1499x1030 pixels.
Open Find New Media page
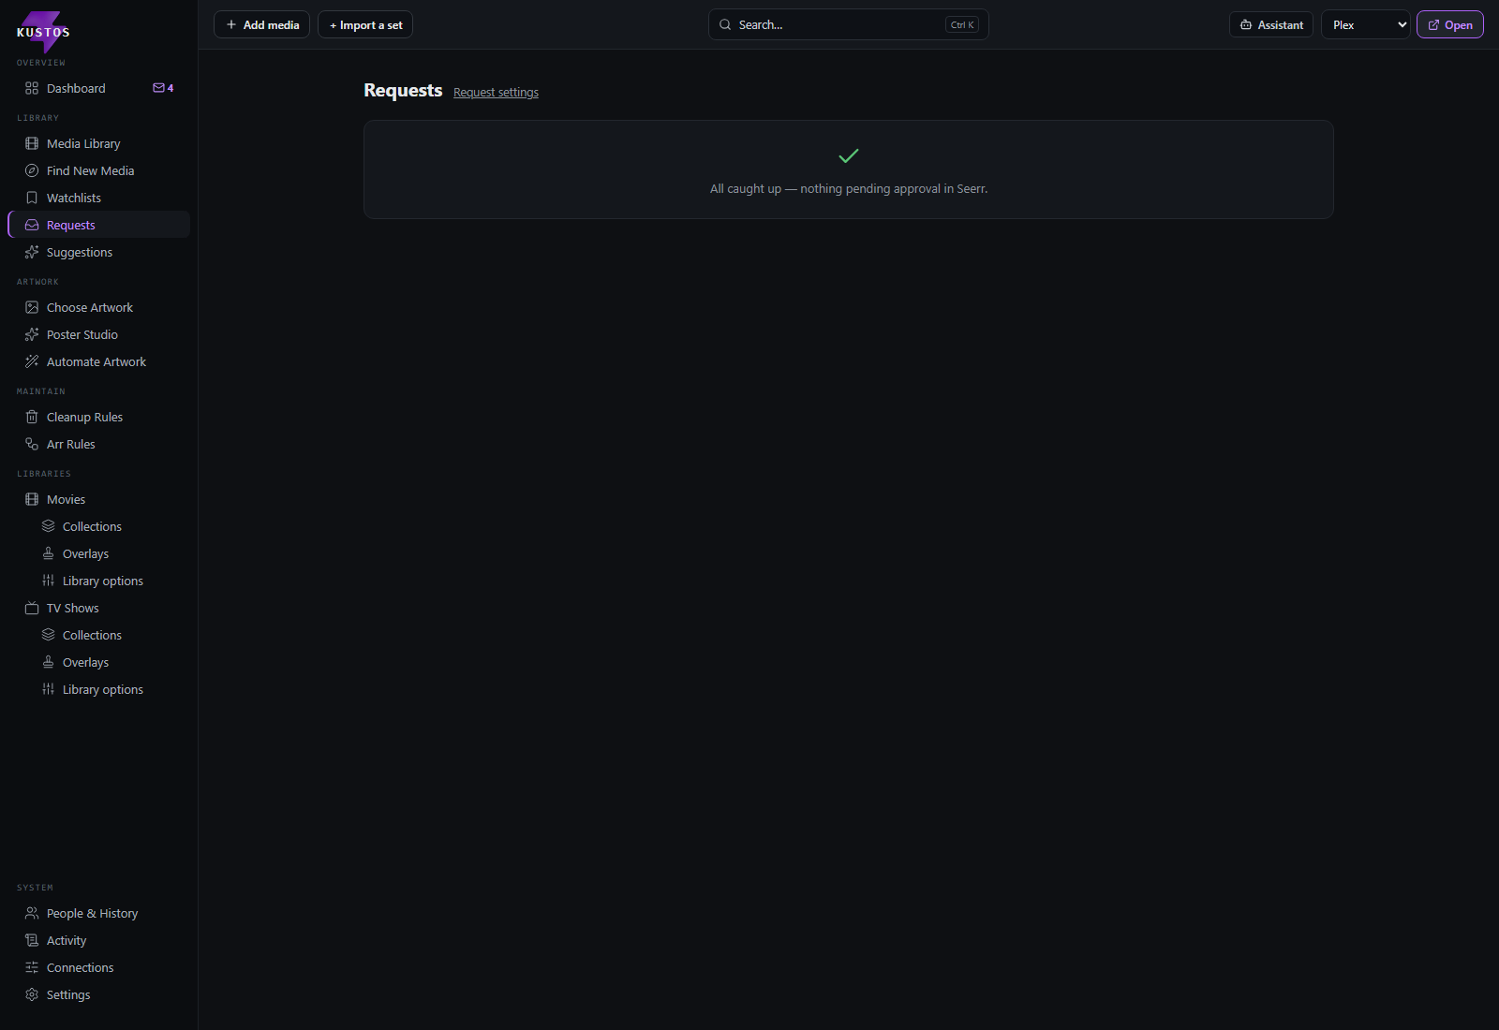99,170
